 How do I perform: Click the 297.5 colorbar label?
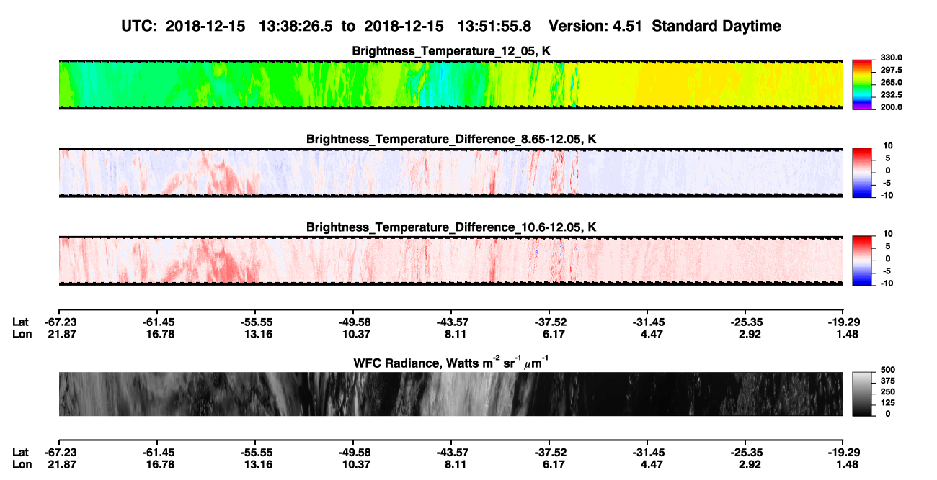(x=892, y=70)
